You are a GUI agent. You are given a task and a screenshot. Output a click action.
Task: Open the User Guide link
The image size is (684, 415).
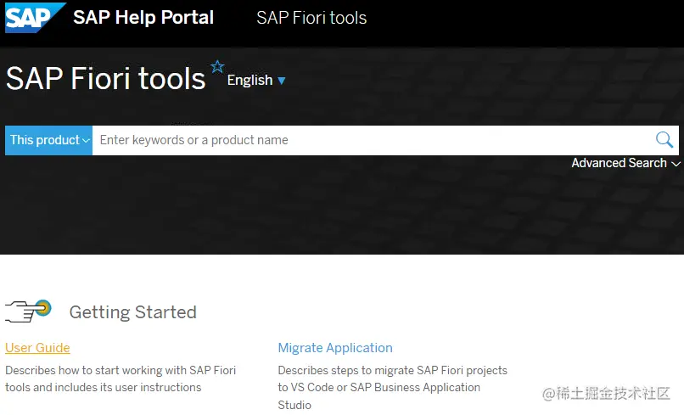point(37,348)
